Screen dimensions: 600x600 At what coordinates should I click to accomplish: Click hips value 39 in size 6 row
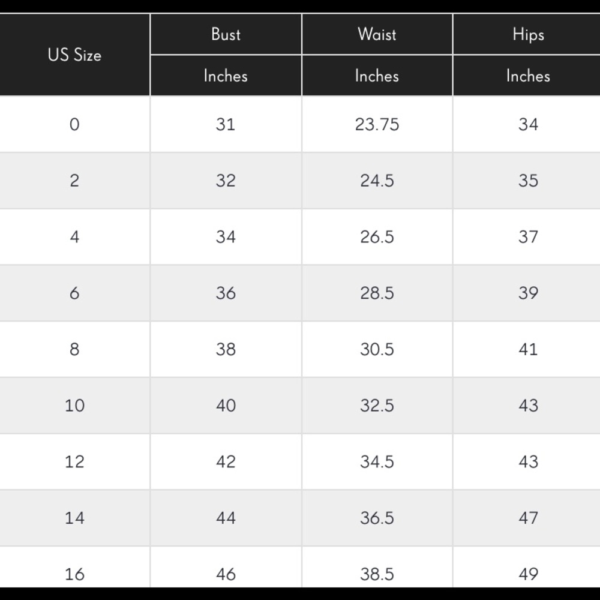click(528, 293)
